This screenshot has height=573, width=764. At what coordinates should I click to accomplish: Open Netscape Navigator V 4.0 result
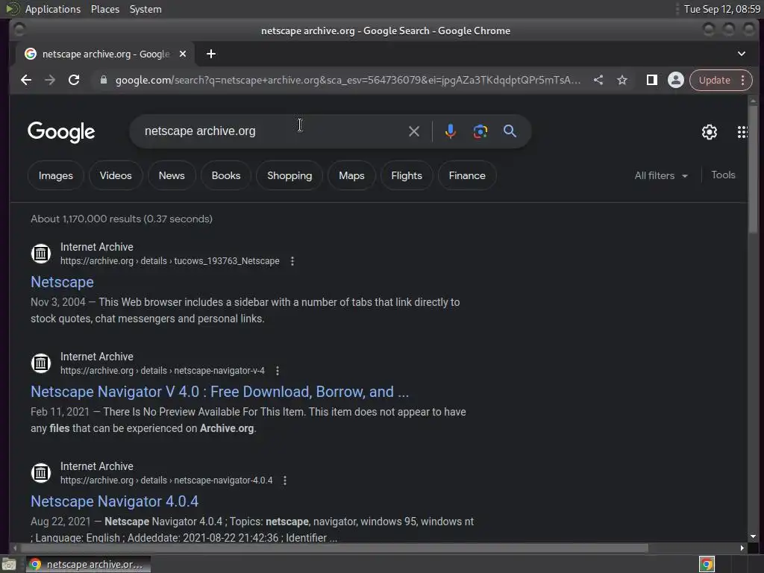coord(219,392)
